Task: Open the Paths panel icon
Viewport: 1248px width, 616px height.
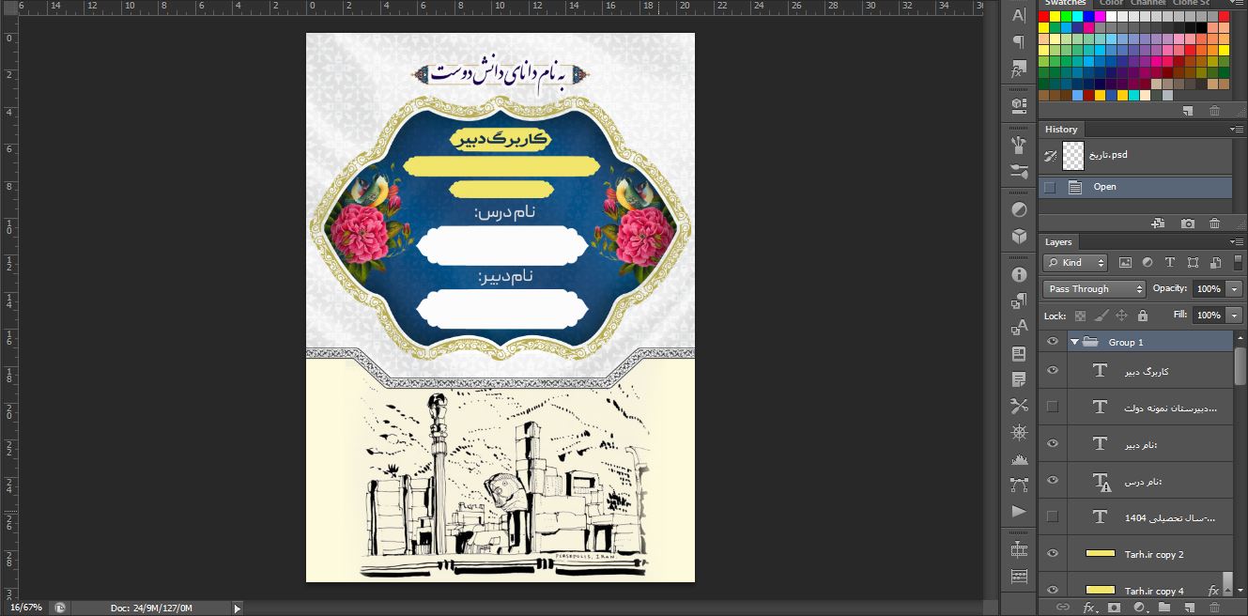Action: point(1019,485)
